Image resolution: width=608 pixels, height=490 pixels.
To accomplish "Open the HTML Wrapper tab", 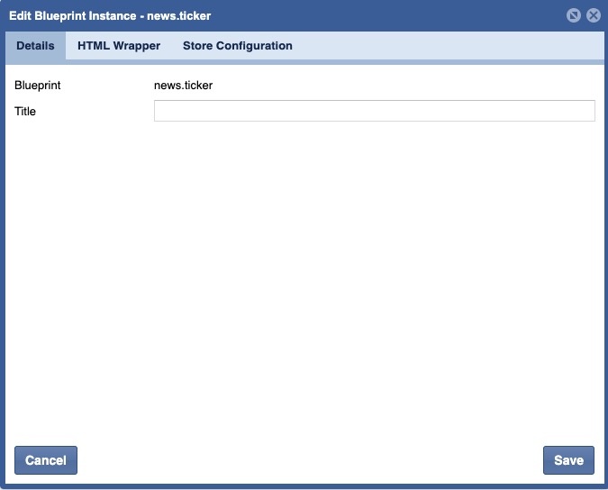I will (x=119, y=46).
